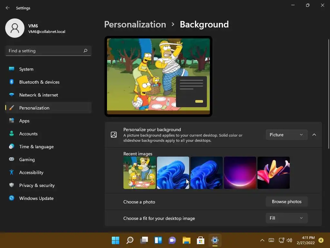Go back with the Settings back arrow
Screen dimensions: 330x248
[x=8, y=8]
